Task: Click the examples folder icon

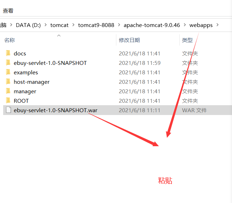Action: point(8,72)
